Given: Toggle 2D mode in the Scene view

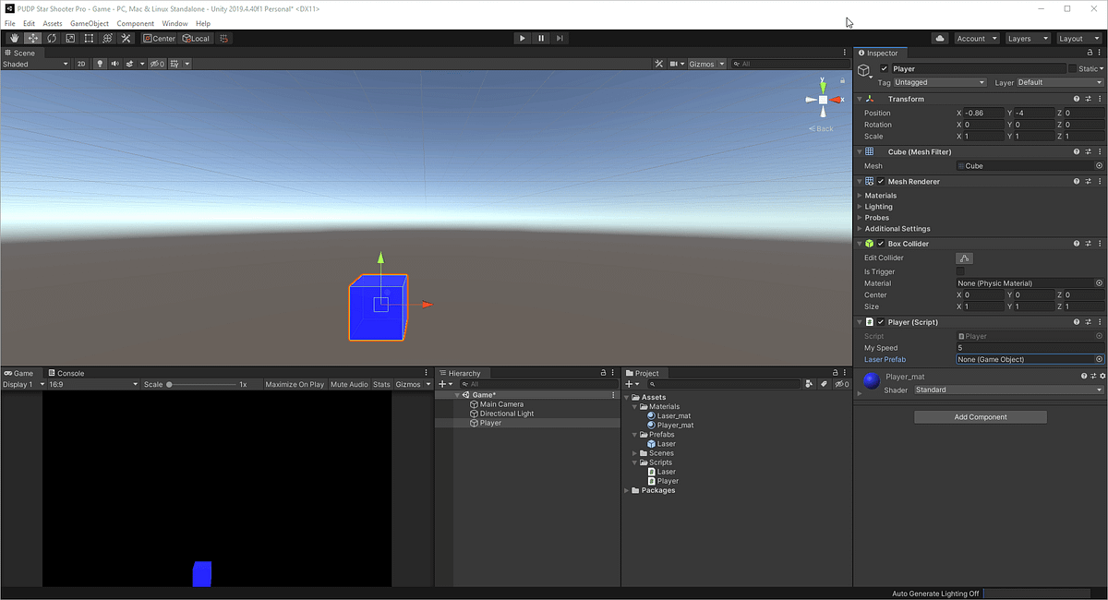Looking at the screenshot, I should click(80, 64).
